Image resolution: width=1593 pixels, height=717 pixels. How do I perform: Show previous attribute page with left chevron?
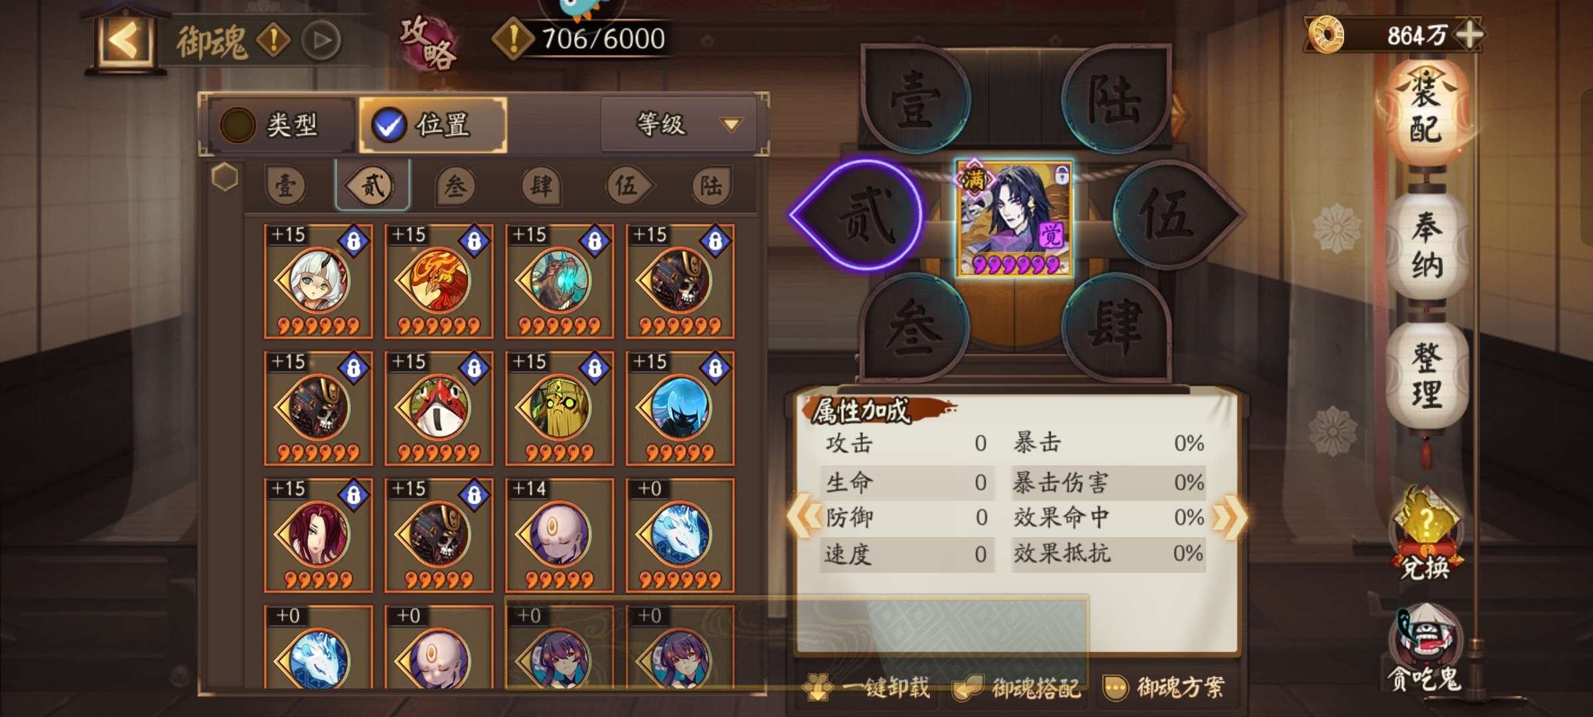(x=804, y=517)
